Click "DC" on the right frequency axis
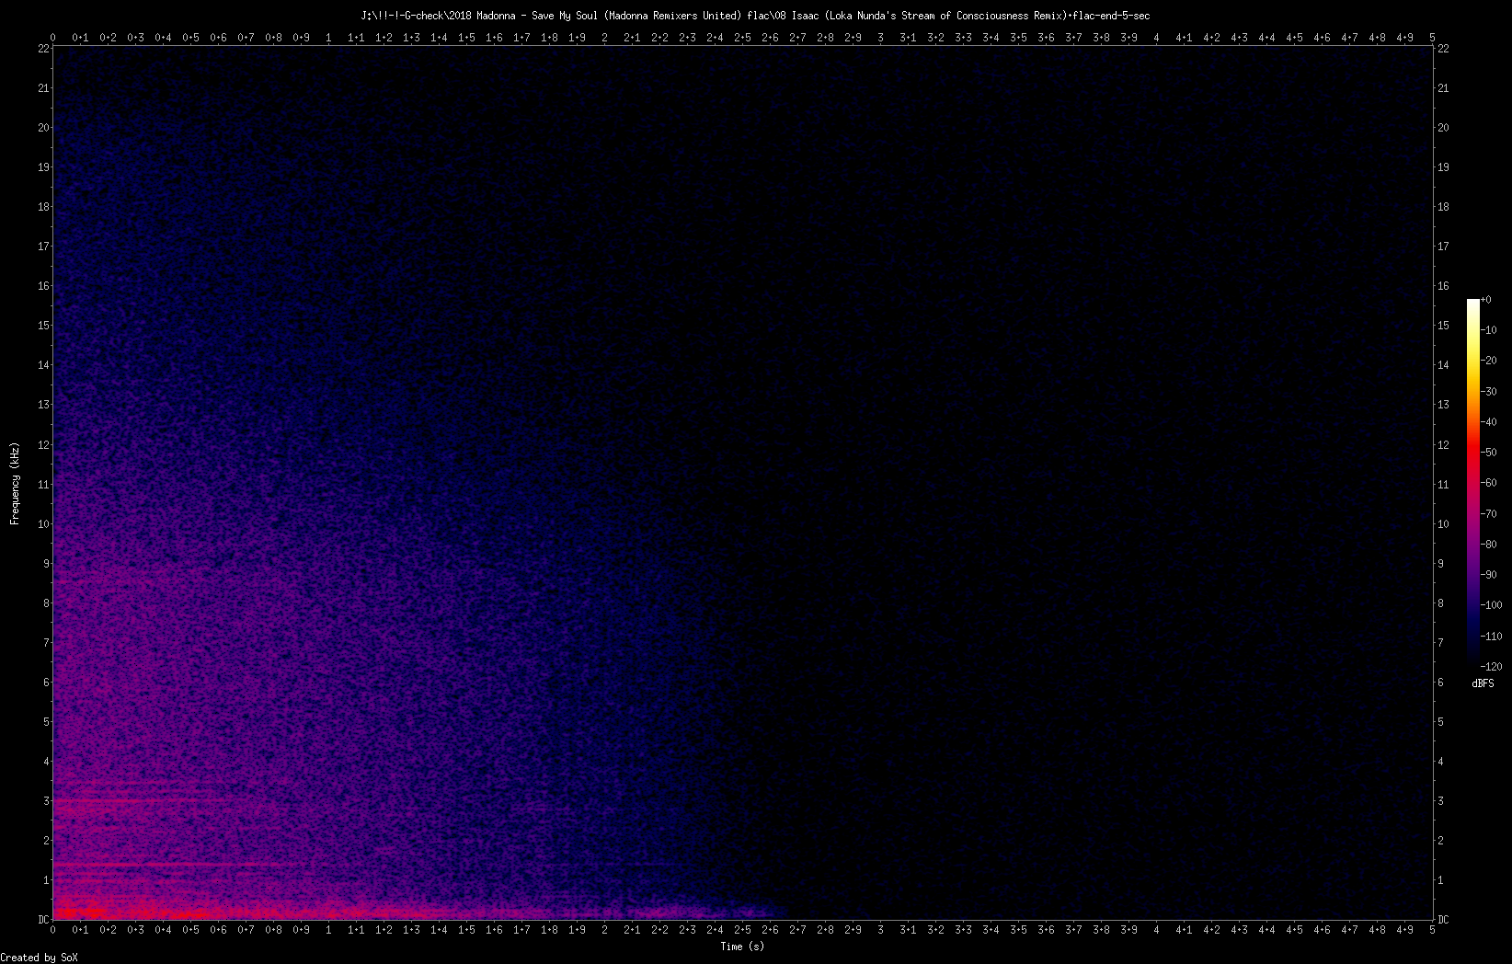Image resolution: width=1512 pixels, height=964 pixels. (x=1444, y=920)
